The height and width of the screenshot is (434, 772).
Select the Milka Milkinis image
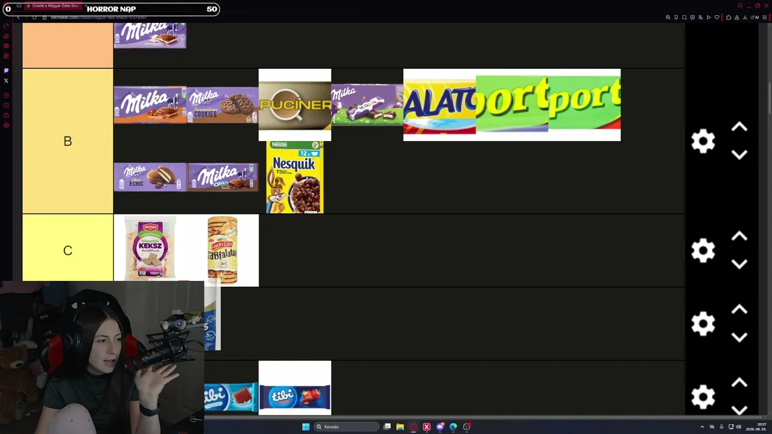(367, 105)
